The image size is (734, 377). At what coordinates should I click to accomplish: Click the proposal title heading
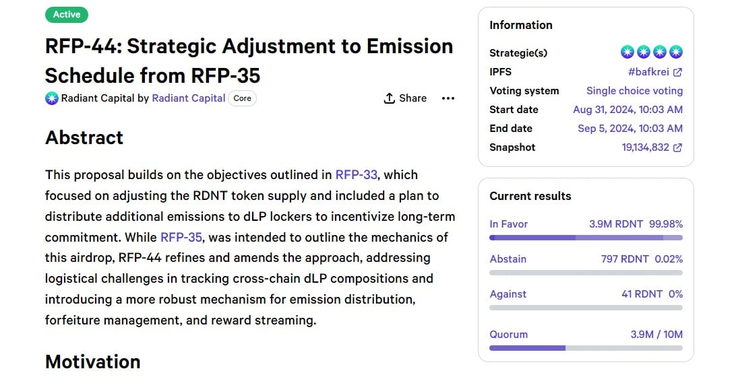click(249, 61)
